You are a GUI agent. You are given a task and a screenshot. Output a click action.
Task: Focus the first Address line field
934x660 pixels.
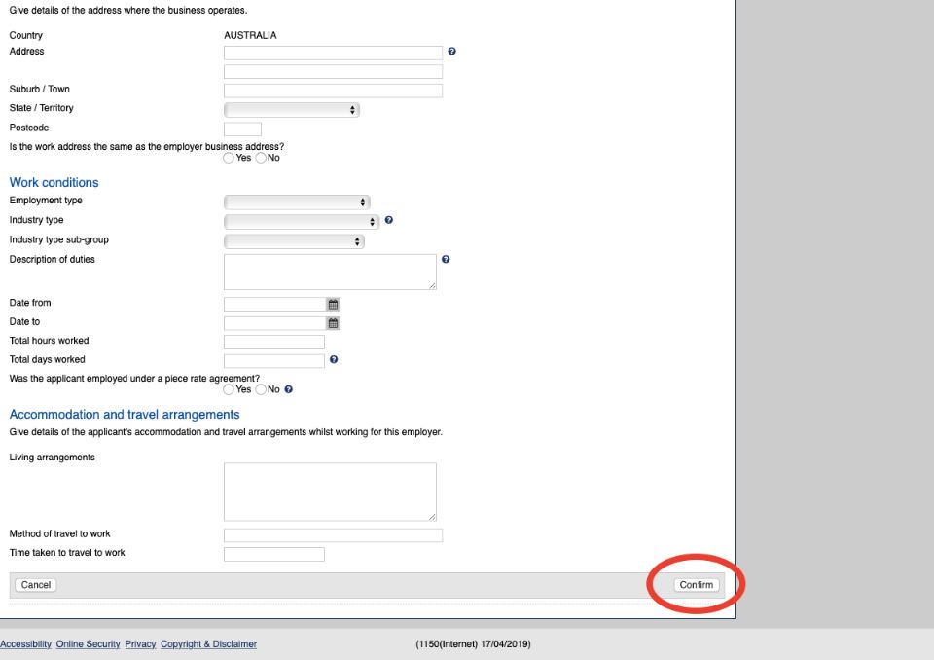tap(333, 54)
